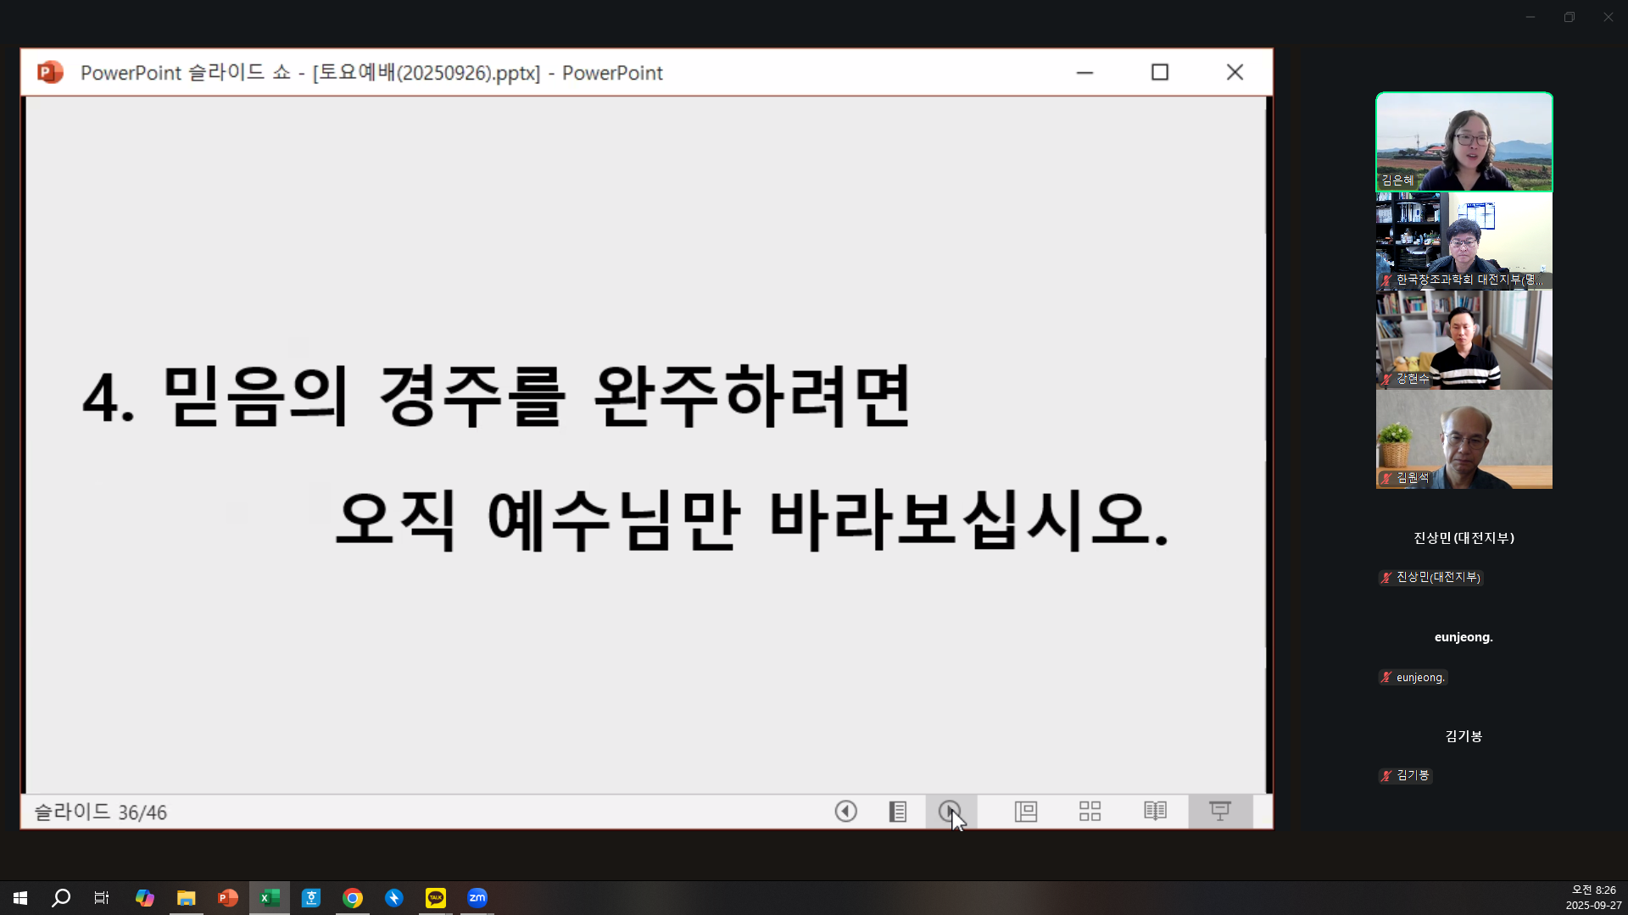Screen dimensions: 1628x915
Task: Open KakaoTalk from the taskbar
Action: point(436,898)
